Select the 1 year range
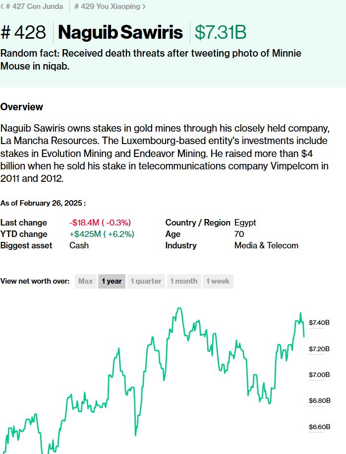This screenshot has width=346, height=454. (112, 281)
